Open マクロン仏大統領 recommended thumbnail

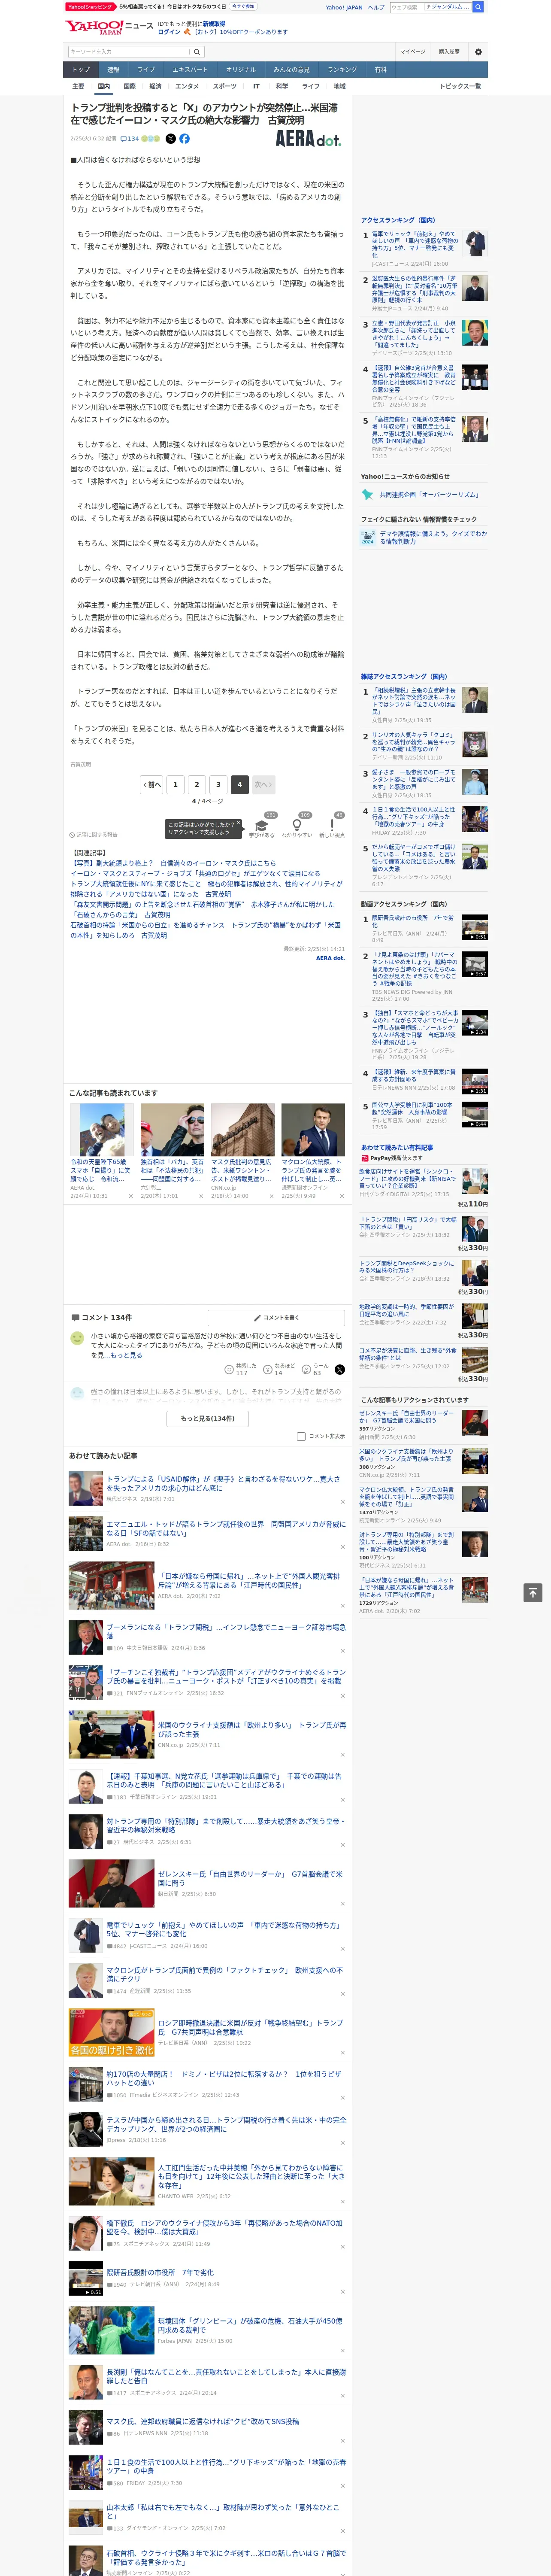tap(313, 1130)
